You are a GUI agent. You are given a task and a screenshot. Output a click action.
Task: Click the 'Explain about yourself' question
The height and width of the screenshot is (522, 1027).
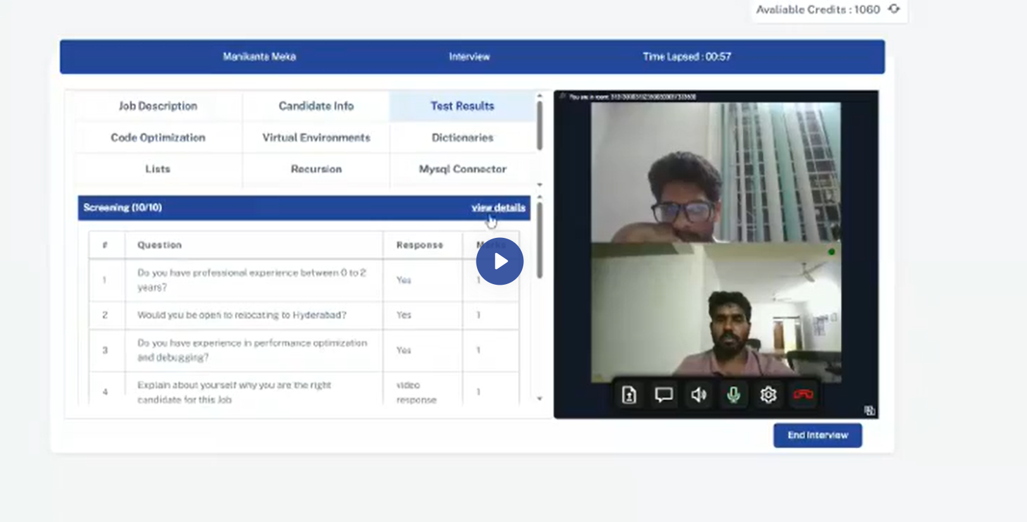pyautogui.click(x=234, y=392)
